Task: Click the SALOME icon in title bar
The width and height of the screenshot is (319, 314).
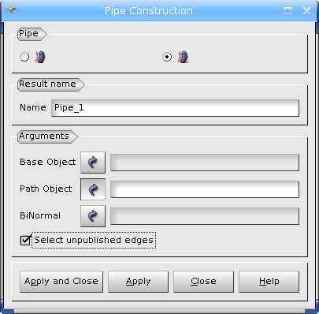Action: point(11,10)
